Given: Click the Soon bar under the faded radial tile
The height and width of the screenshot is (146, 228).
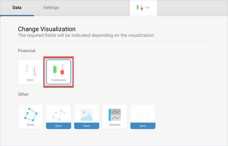Looking at the screenshot, I should coord(59,126).
